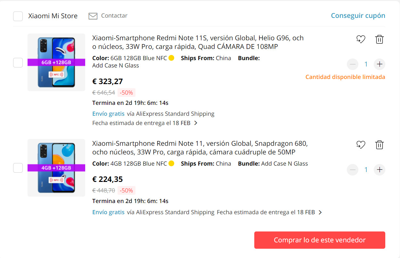Open Redmi Note 11S product title link
The height and width of the screenshot is (258, 400).
tap(198, 42)
